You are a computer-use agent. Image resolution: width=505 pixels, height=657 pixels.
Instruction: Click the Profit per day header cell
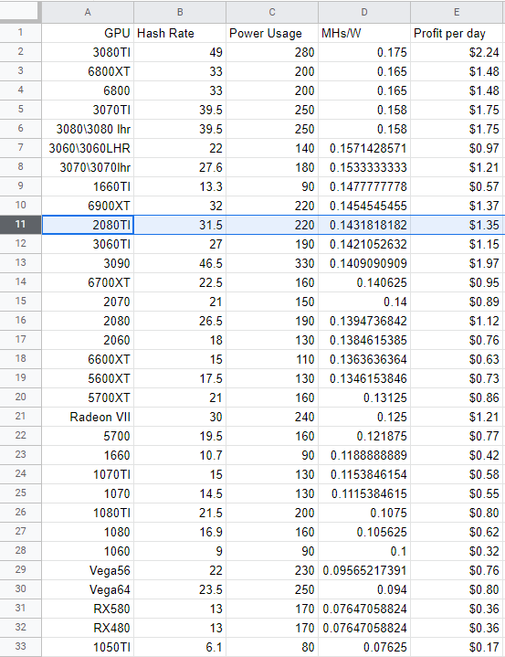[456, 33]
